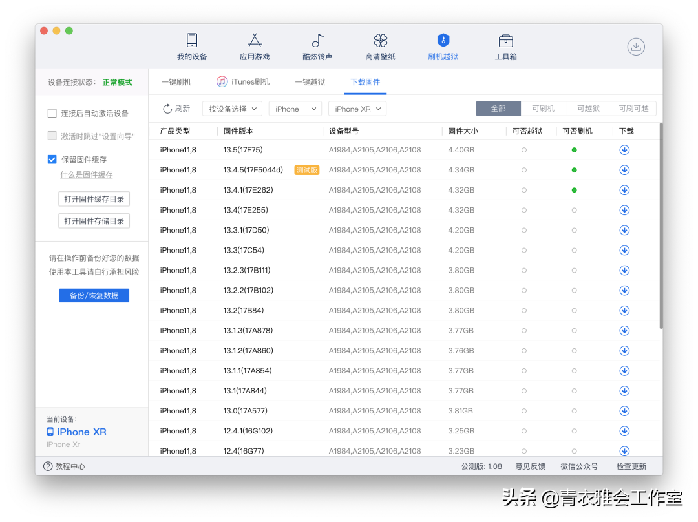Toggle 激活时跳过"设置向导" checkbox

(52, 136)
